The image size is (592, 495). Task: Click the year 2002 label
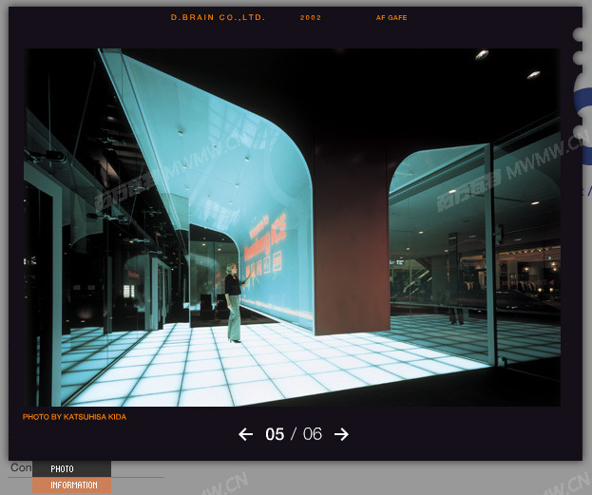(311, 18)
